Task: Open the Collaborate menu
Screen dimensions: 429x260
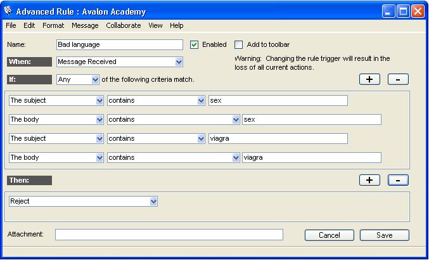Action: tap(124, 25)
